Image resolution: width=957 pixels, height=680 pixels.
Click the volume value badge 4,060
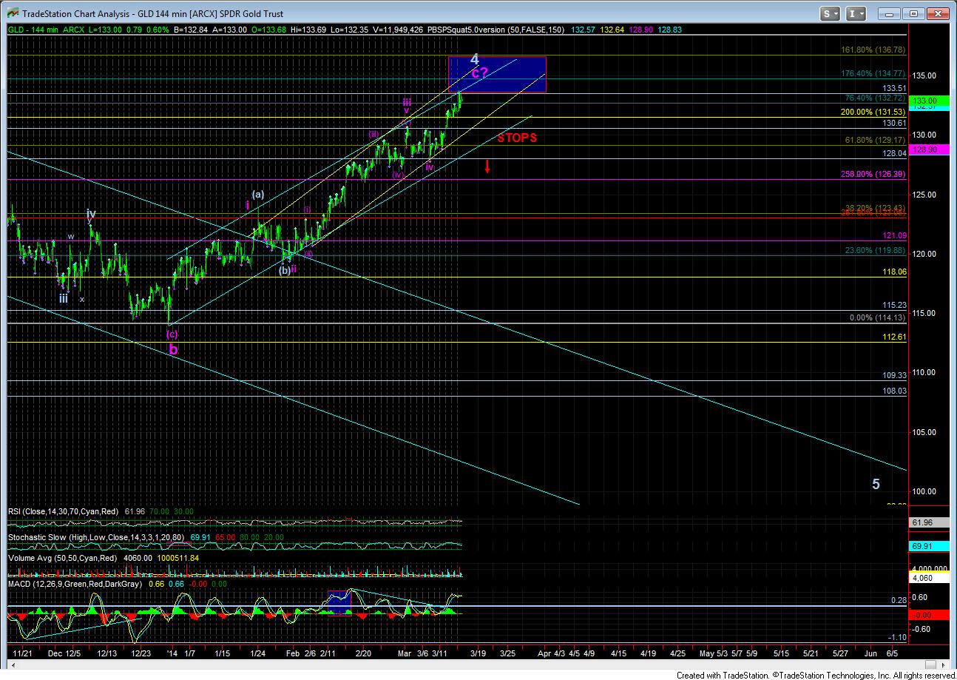928,579
